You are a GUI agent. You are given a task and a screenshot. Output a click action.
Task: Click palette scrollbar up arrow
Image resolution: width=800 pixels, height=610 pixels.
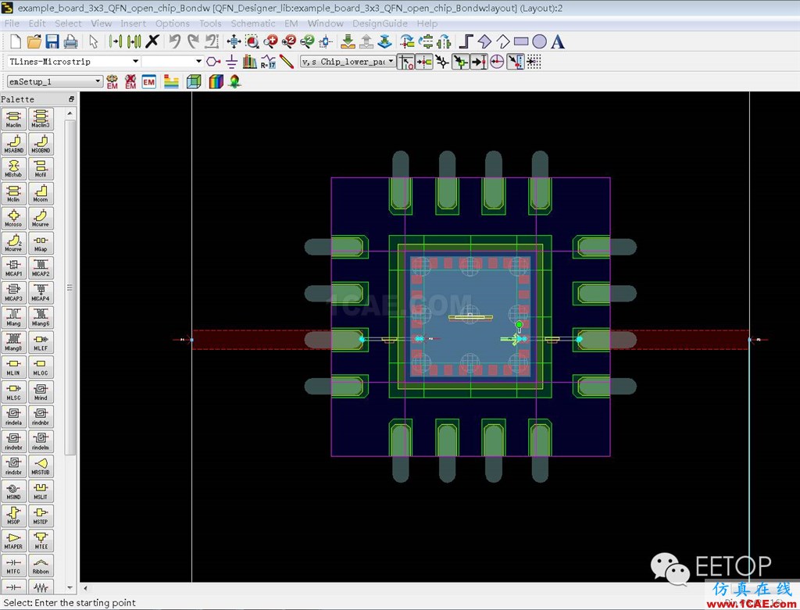point(70,112)
